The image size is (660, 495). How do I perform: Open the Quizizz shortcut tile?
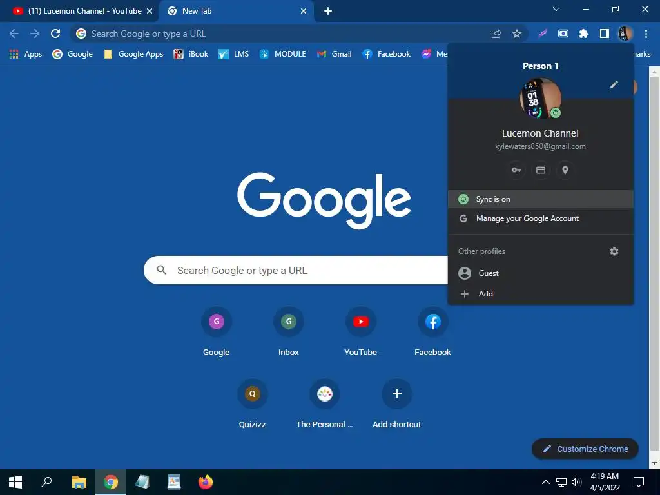tap(253, 405)
